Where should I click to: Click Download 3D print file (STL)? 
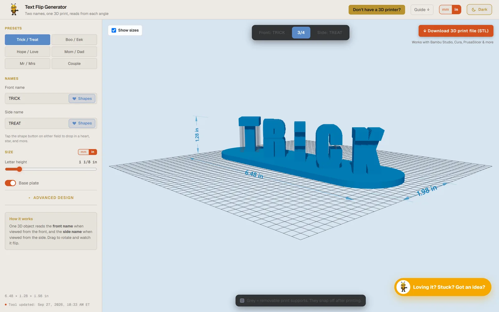(456, 31)
